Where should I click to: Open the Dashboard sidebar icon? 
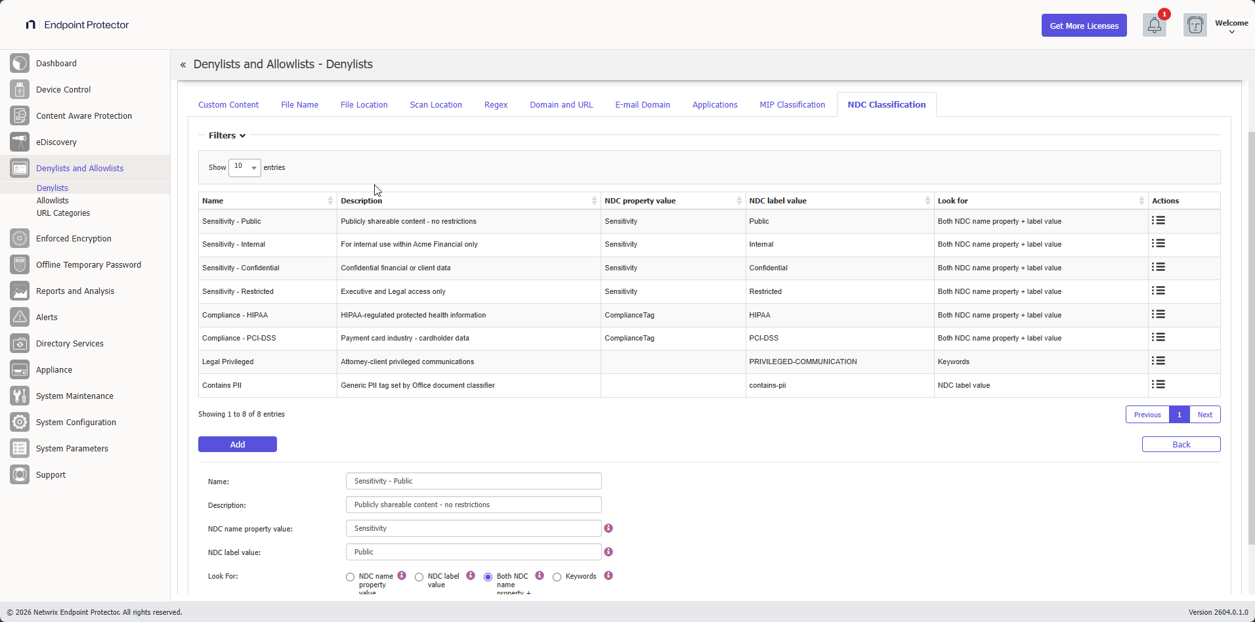tap(20, 63)
